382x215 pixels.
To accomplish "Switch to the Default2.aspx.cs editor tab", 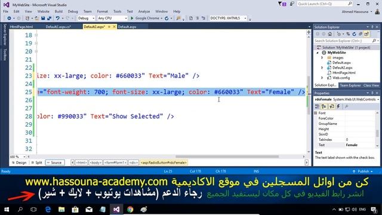I will point(58,27).
